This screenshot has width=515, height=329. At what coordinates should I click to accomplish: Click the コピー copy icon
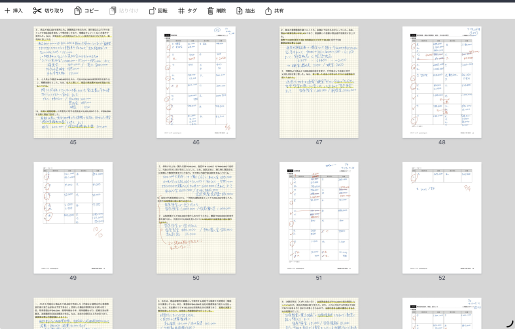point(78,11)
